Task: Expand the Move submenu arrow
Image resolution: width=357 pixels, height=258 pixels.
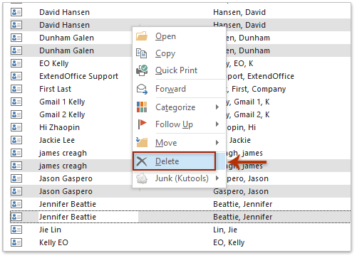Action: (217, 143)
